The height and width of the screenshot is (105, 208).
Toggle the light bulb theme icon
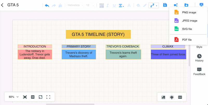(172, 97)
